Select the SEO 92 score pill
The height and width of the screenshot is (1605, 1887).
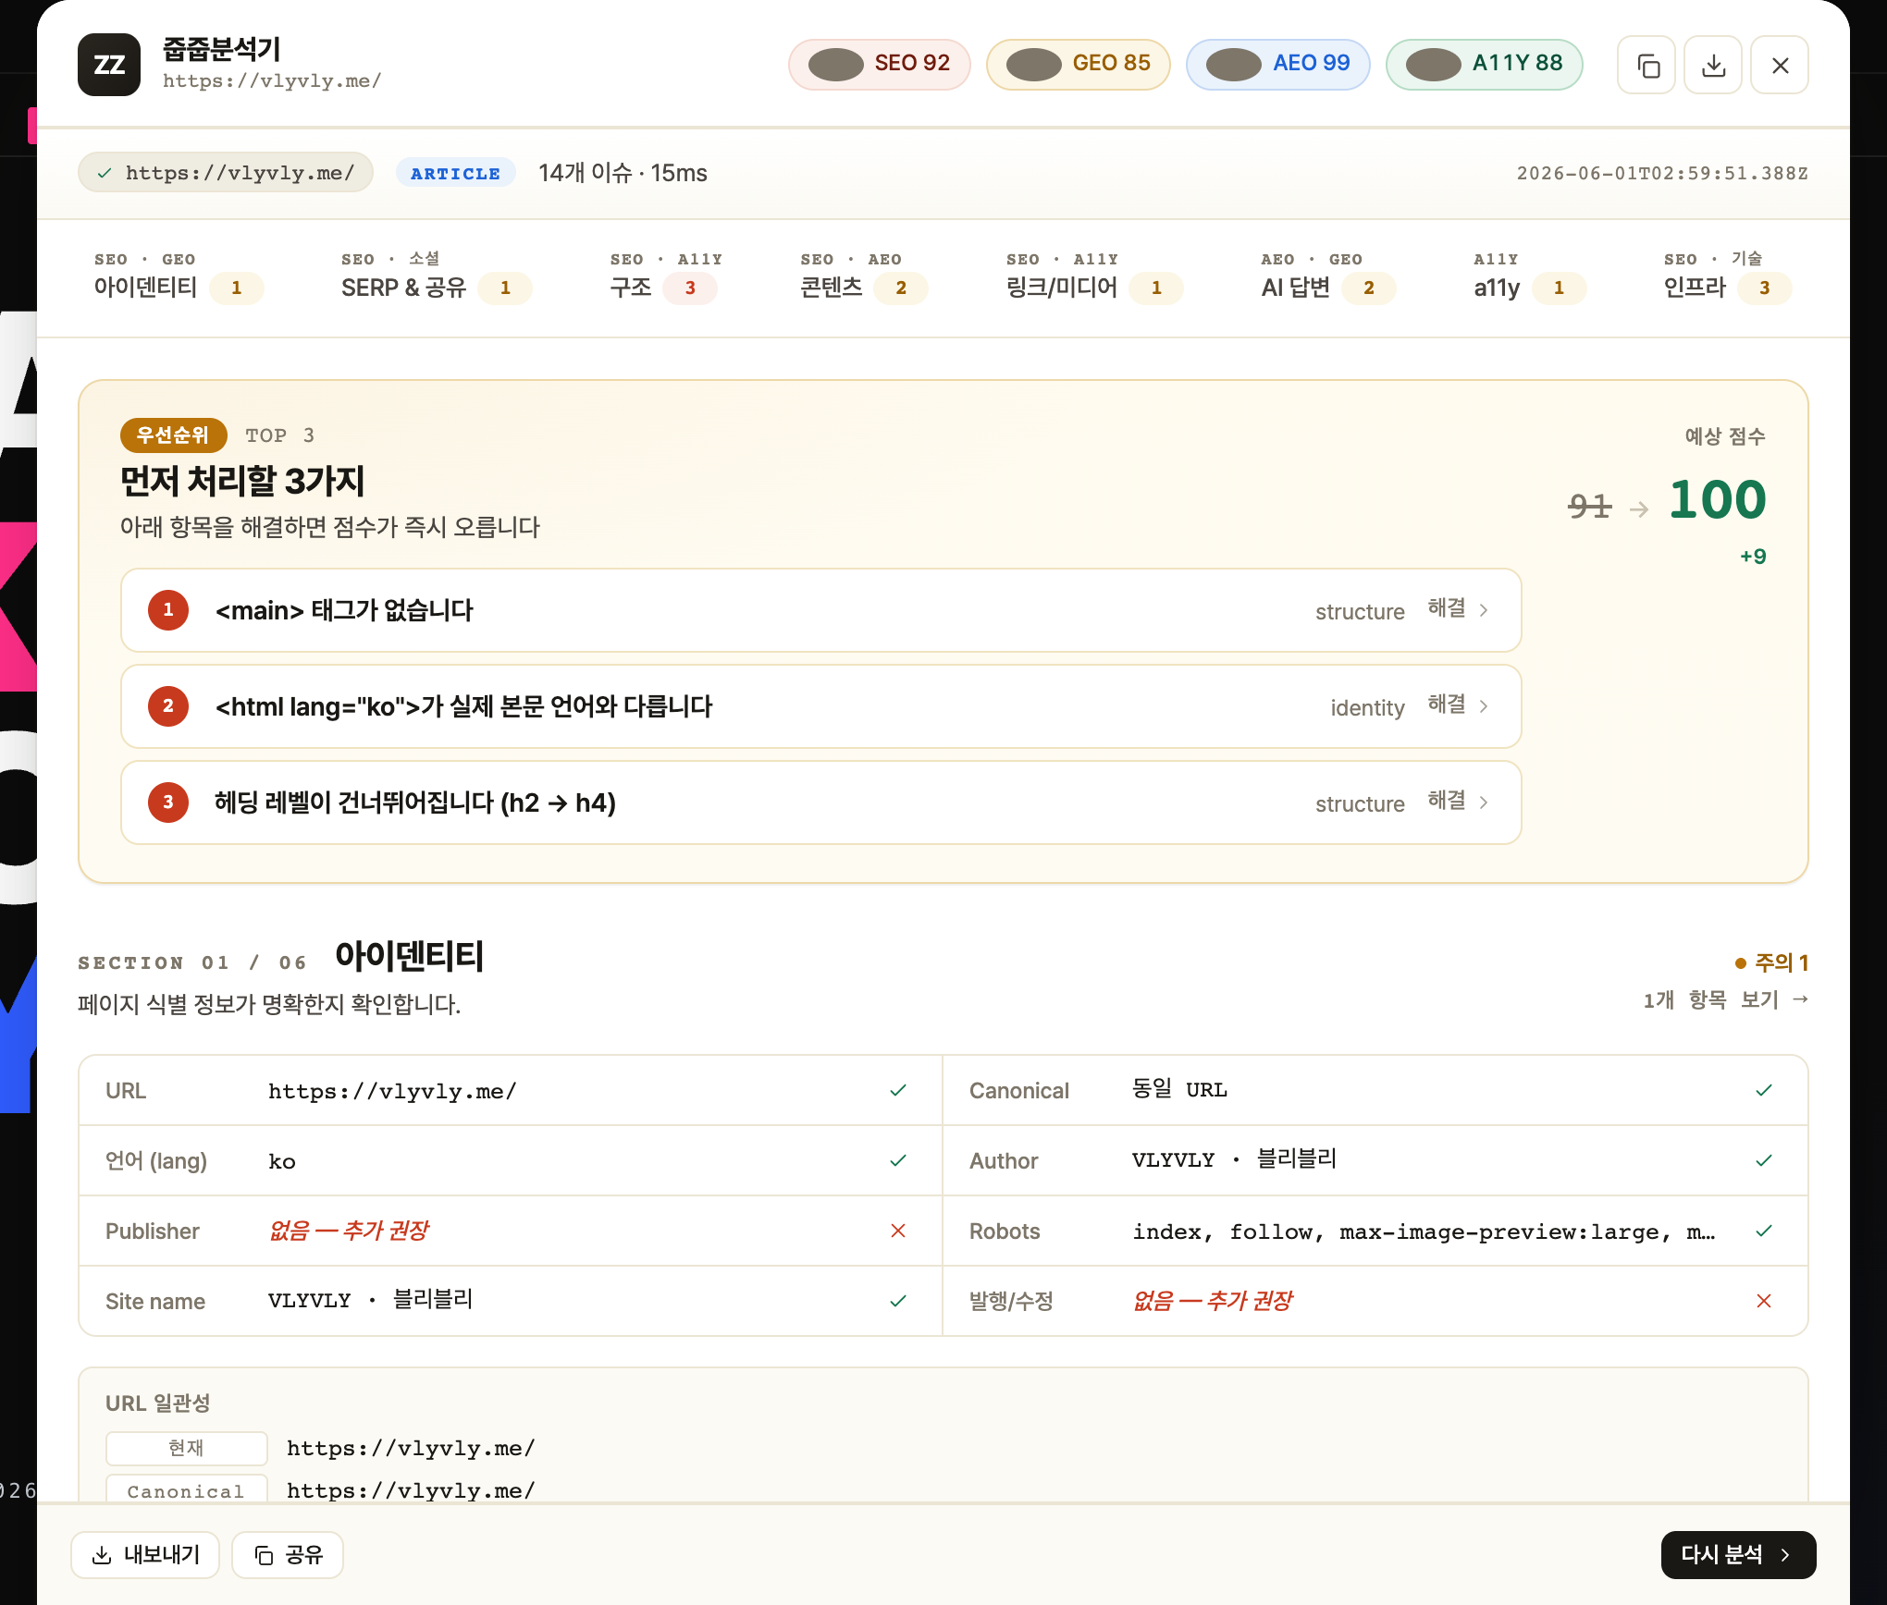(879, 64)
